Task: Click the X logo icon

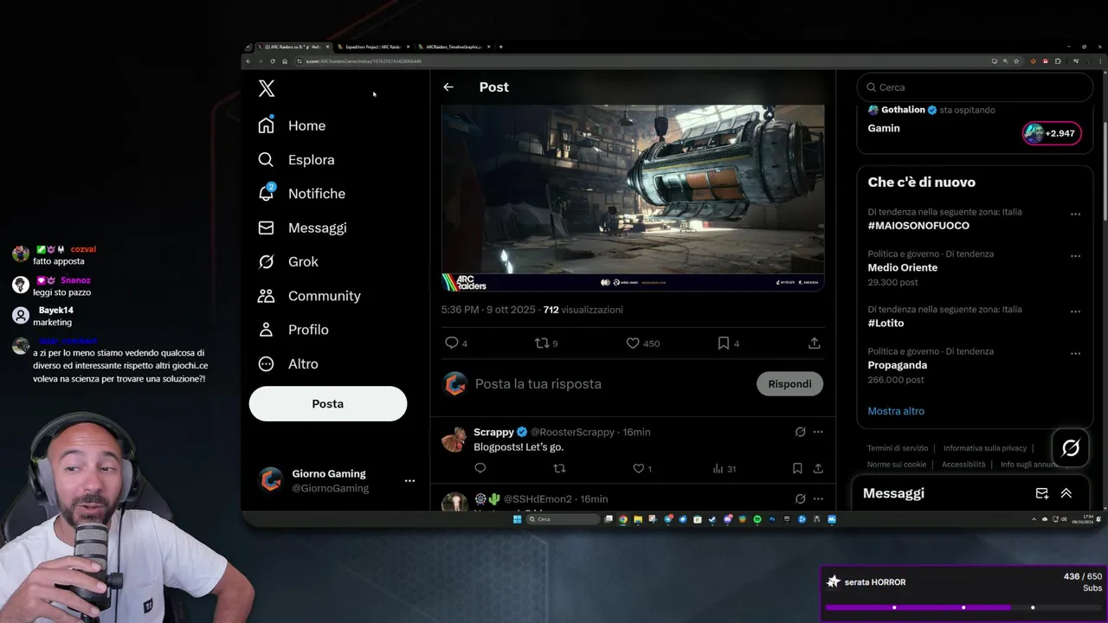Action: [267, 88]
